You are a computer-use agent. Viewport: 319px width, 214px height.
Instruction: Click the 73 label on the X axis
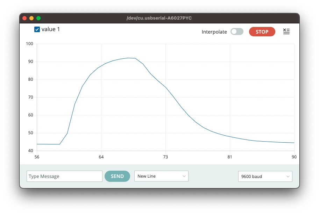tap(165, 157)
